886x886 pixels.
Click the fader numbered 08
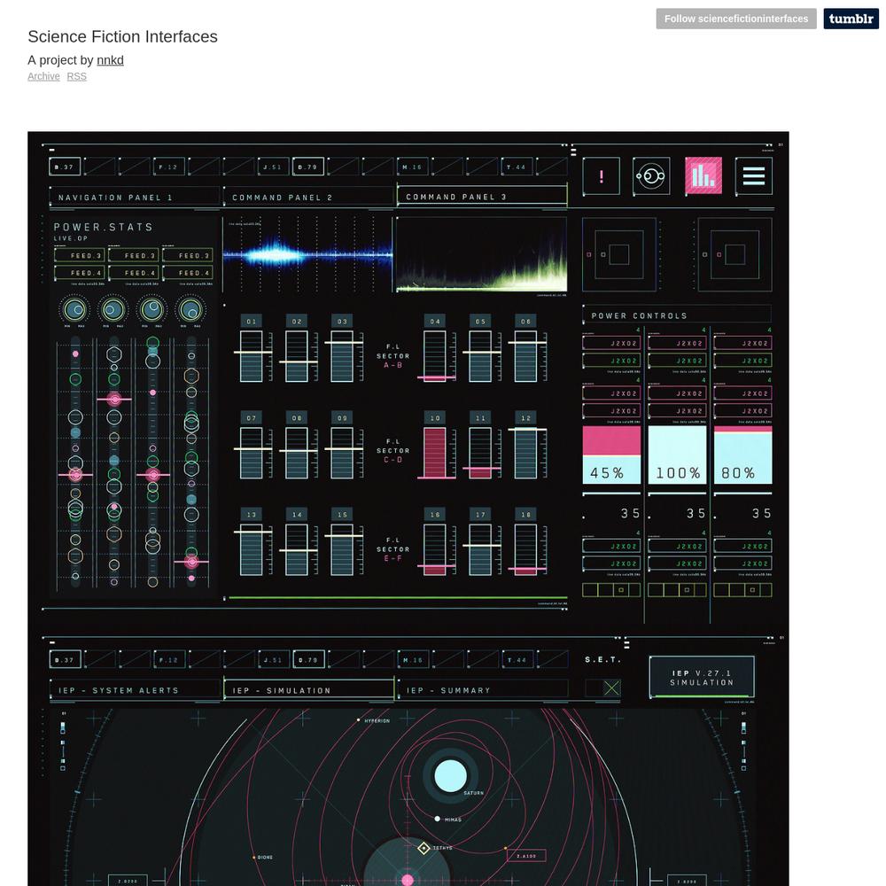pyautogui.click(x=297, y=453)
